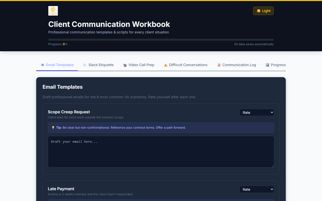Click the textarea resize handle corner
322x201 pixels.
(273, 166)
